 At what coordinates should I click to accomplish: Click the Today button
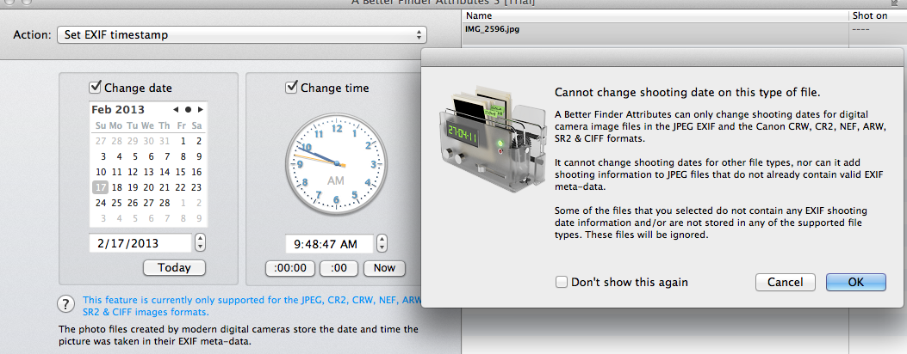[174, 267]
